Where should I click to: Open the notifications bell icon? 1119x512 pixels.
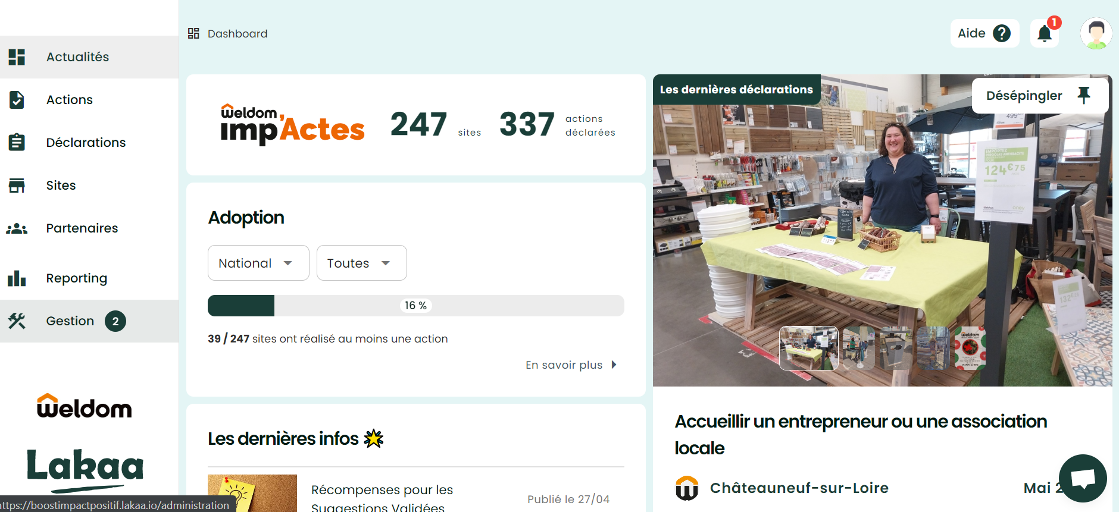1045,33
